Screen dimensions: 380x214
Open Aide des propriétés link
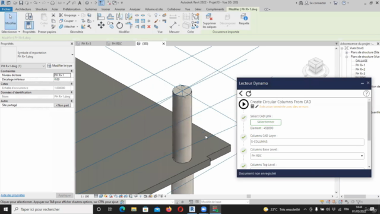point(12,196)
